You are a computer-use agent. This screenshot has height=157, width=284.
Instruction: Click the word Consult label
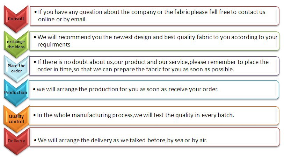coord(16,19)
